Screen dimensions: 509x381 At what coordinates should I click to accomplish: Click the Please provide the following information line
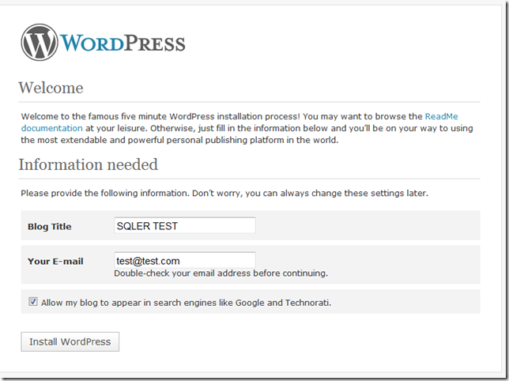[224, 194]
